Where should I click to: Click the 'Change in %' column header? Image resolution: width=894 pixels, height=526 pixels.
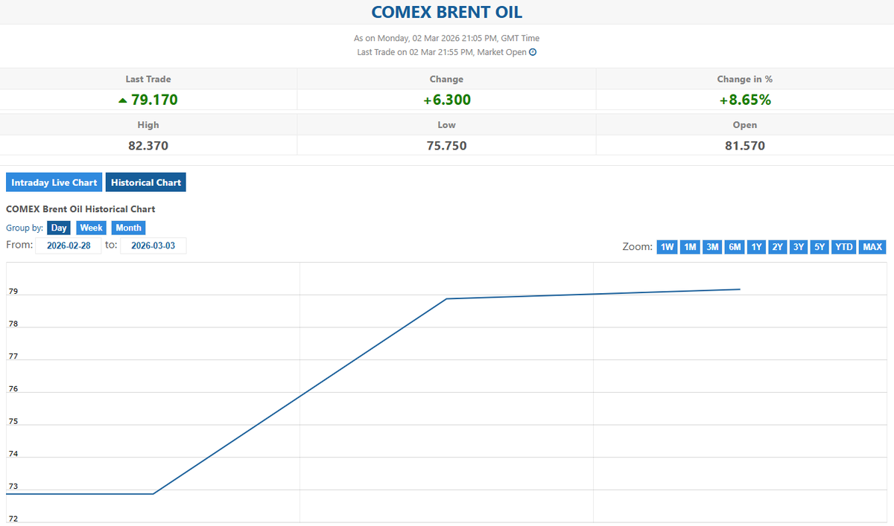pos(745,79)
